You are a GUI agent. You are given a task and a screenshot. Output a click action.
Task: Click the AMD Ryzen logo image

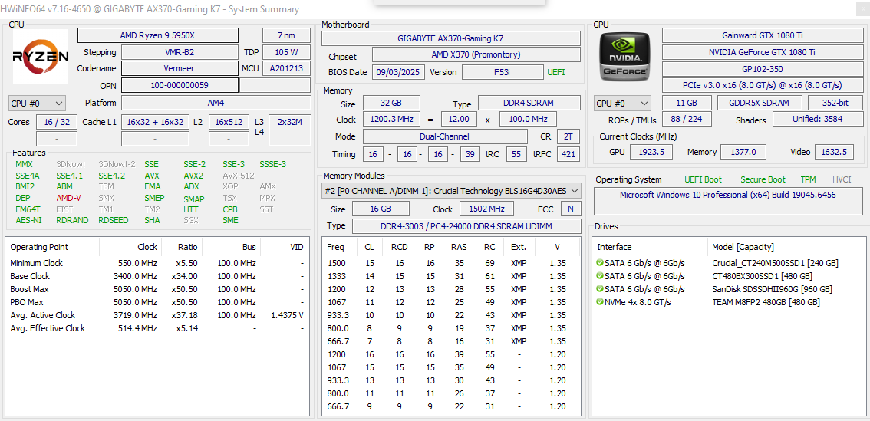pos(41,57)
